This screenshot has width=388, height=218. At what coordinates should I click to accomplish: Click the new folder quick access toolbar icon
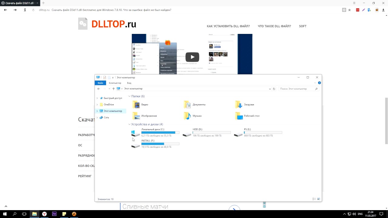tap(109, 78)
